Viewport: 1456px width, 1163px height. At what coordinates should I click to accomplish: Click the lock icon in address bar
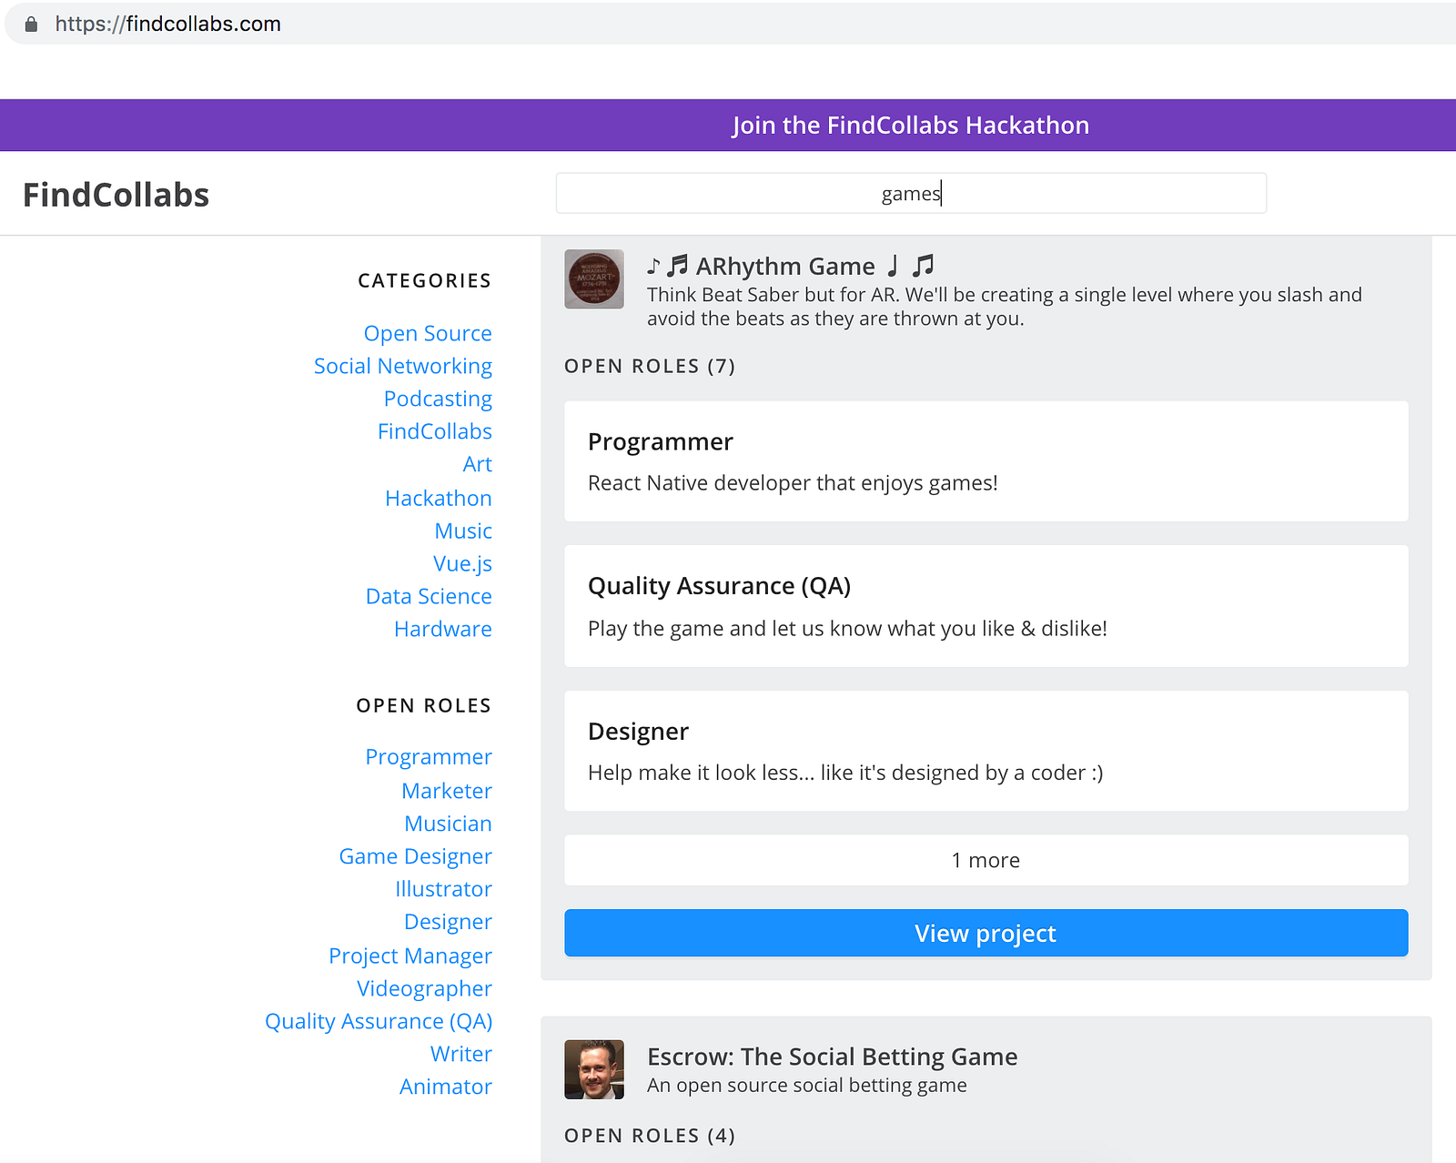pos(31,24)
